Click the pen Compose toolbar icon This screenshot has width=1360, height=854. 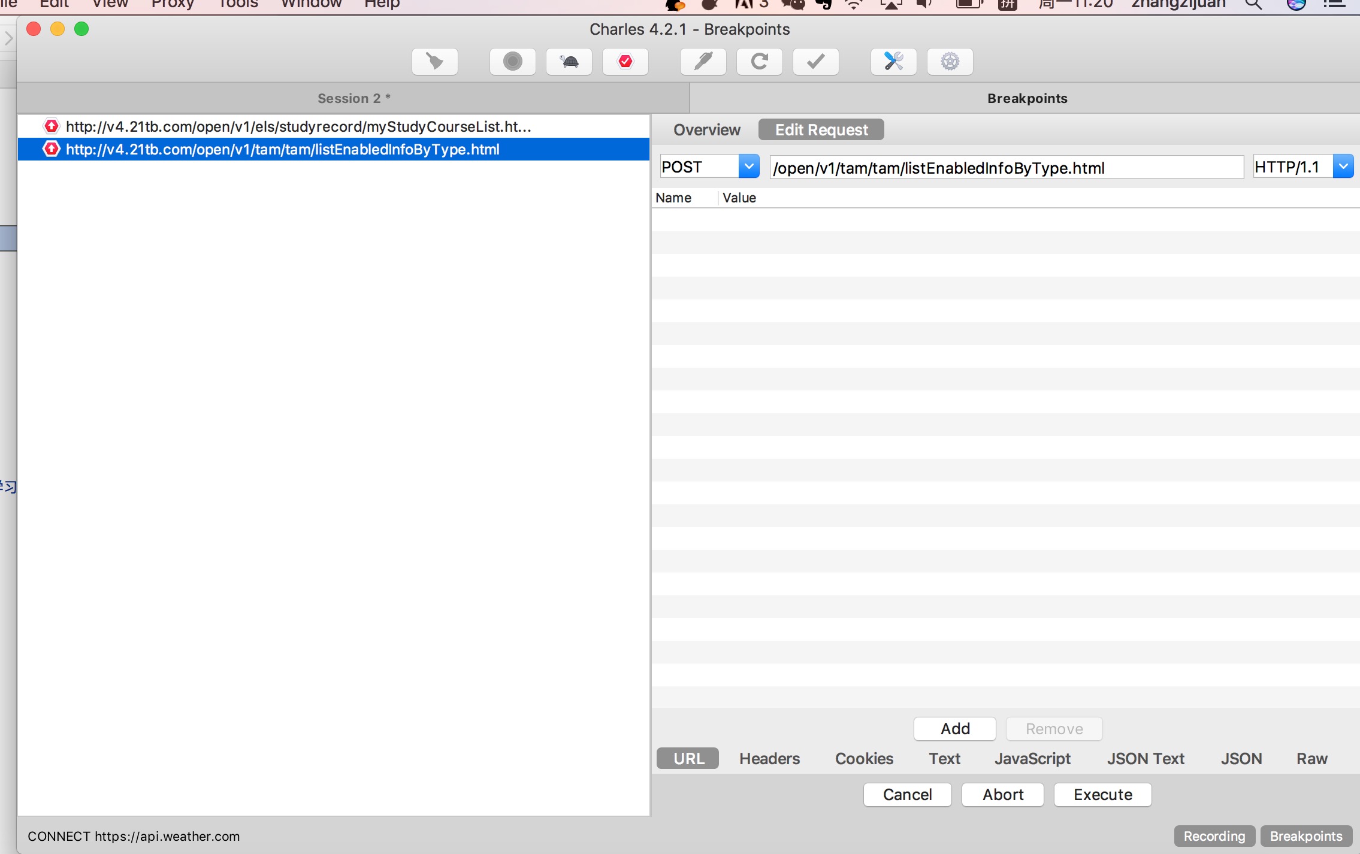[x=703, y=62]
